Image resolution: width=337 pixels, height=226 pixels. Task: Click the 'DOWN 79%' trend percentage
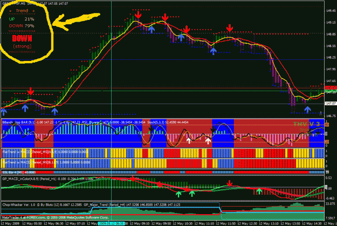pyautogui.click(x=22, y=26)
